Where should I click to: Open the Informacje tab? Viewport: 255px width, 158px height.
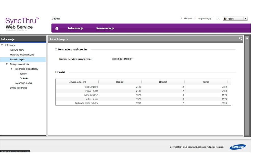[x=75, y=28]
